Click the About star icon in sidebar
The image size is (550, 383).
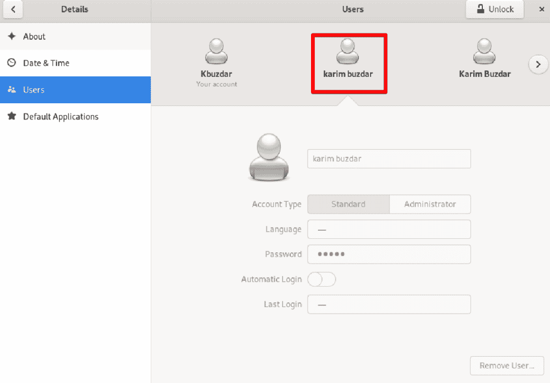(12, 36)
